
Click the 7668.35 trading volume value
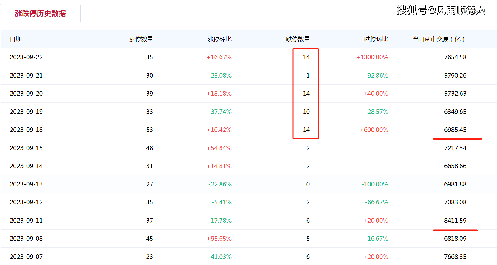455,257
